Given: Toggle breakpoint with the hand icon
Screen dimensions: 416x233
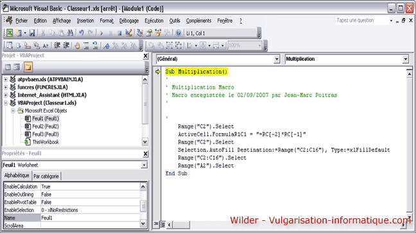Looking at the screenshot, I should click(x=77, y=45).
